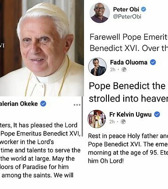Click the verified badge beside Valerian Okeke
The image size is (168, 189).
(43, 104)
